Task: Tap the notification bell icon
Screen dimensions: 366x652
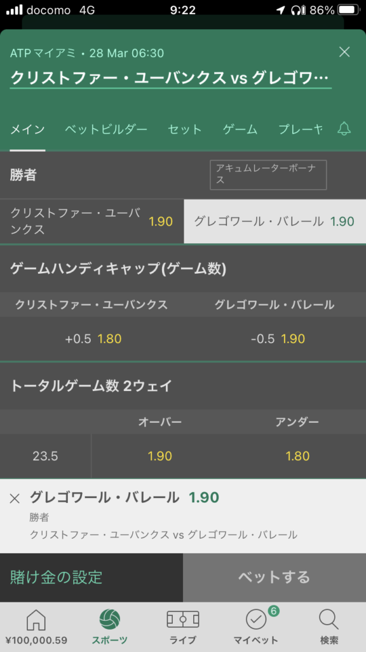Action: click(344, 129)
